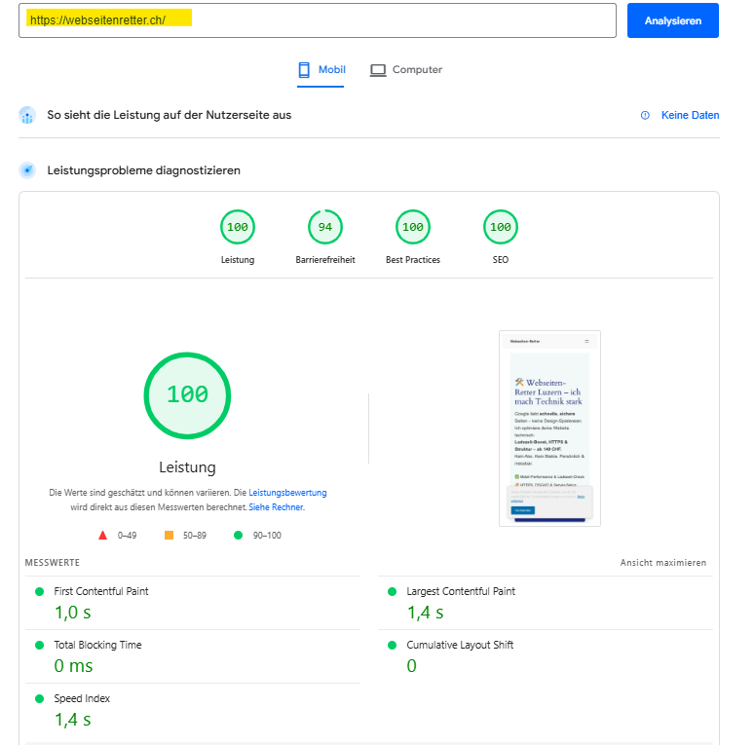755x745 pixels.
Task: Click the Leistungsprobleme diagnostizieren heading
Action: click(x=143, y=170)
